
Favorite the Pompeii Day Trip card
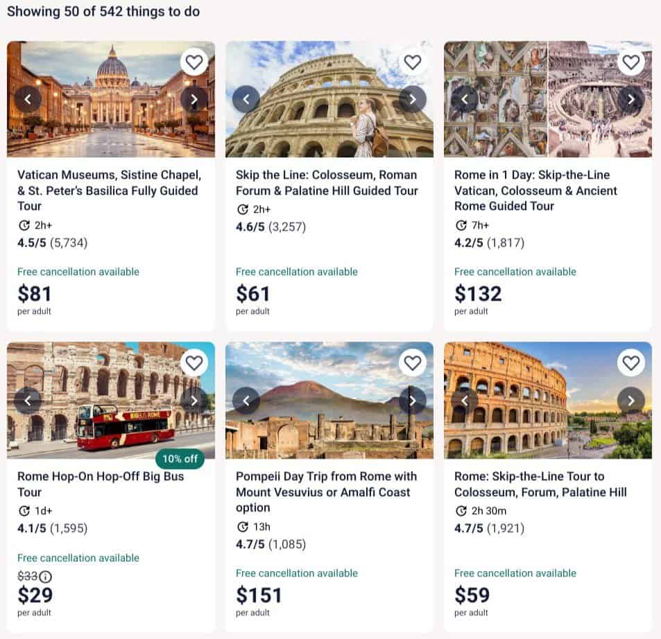pyautogui.click(x=412, y=362)
